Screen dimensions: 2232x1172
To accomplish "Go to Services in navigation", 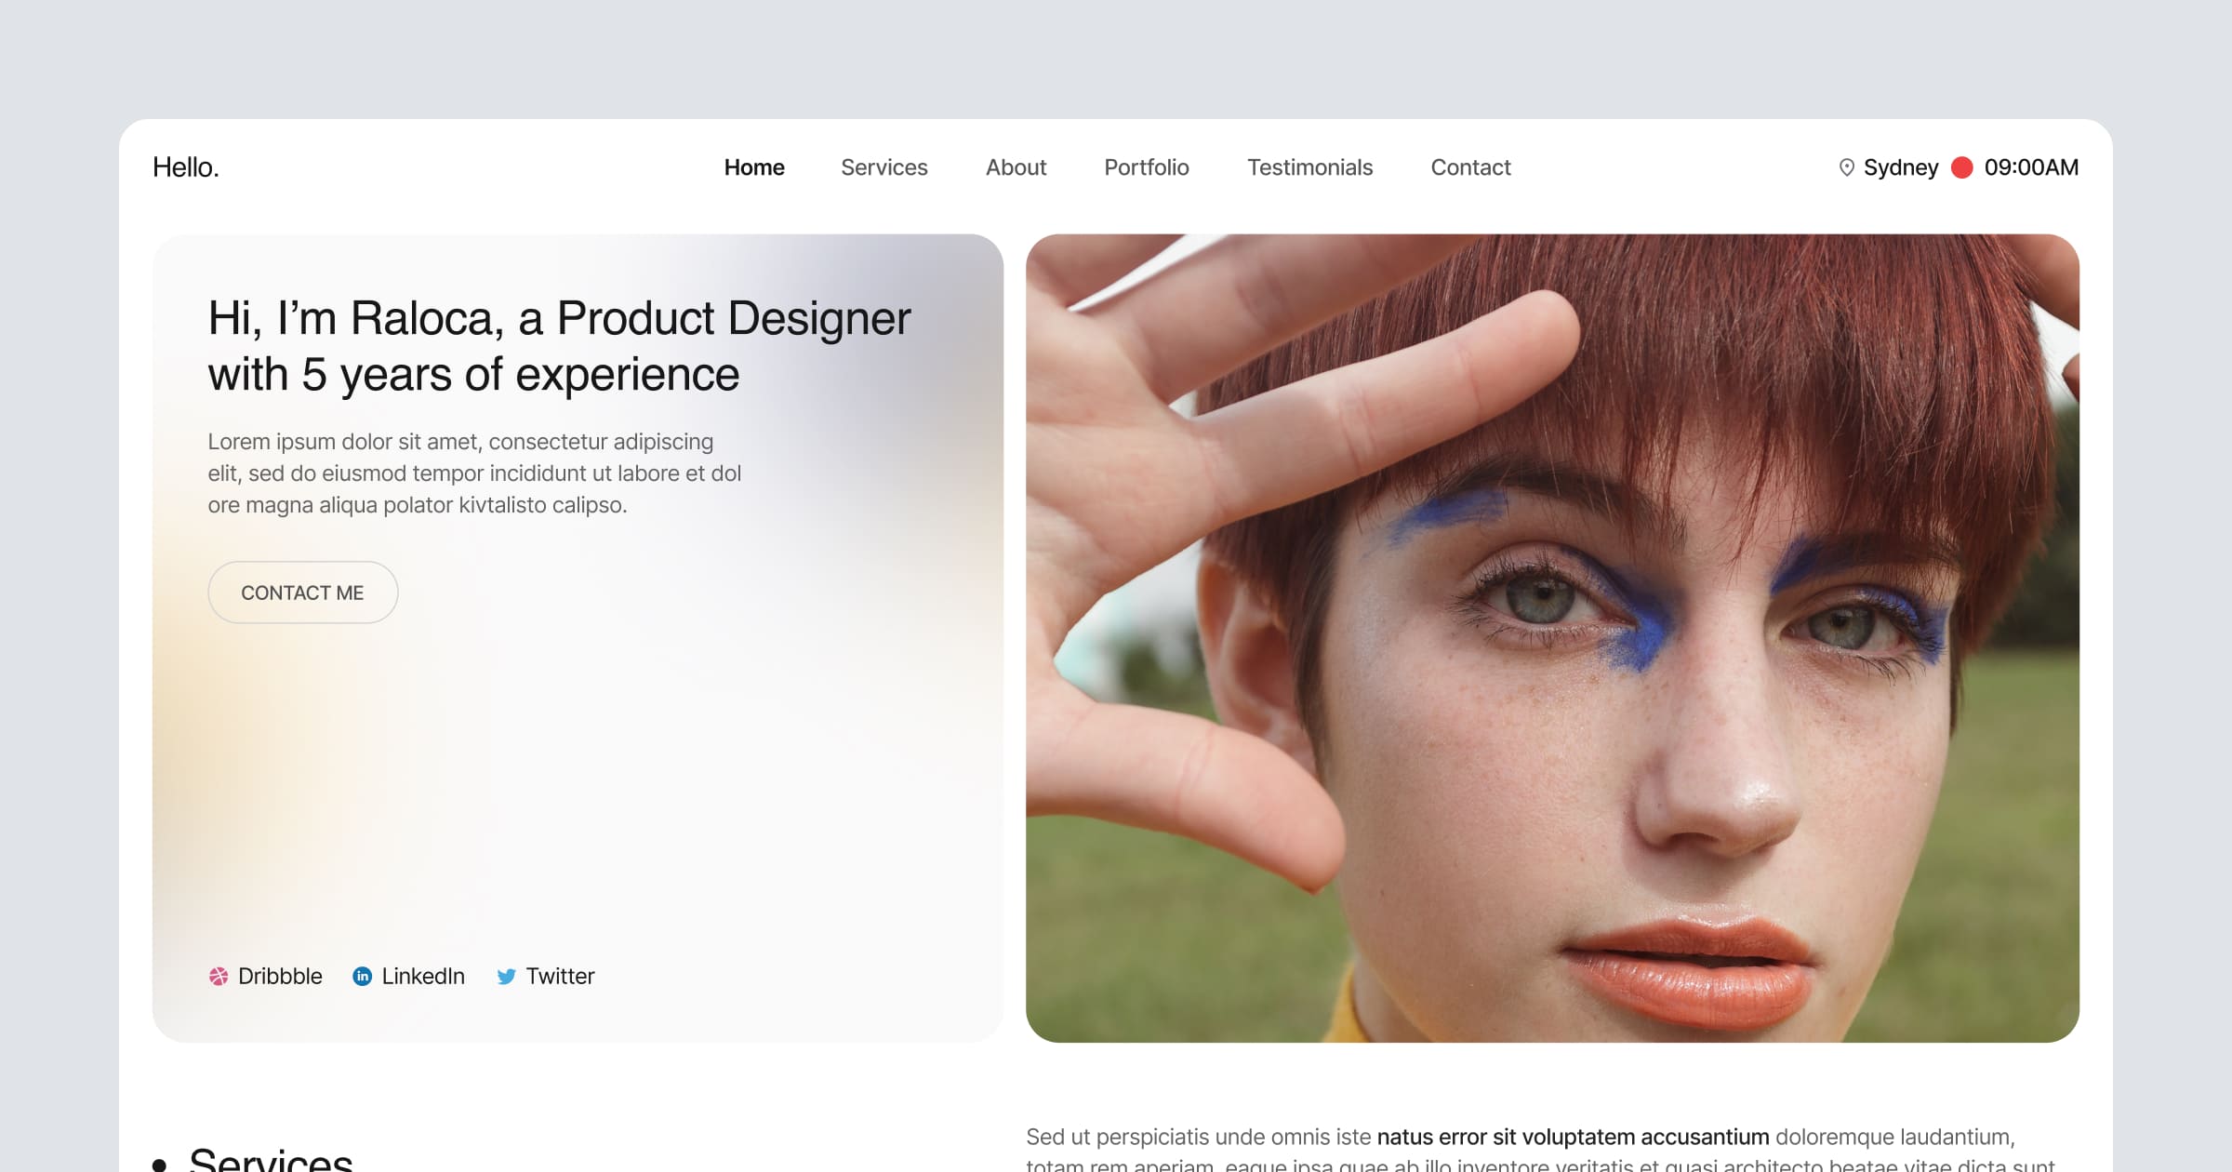I will [x=883, y=167].
